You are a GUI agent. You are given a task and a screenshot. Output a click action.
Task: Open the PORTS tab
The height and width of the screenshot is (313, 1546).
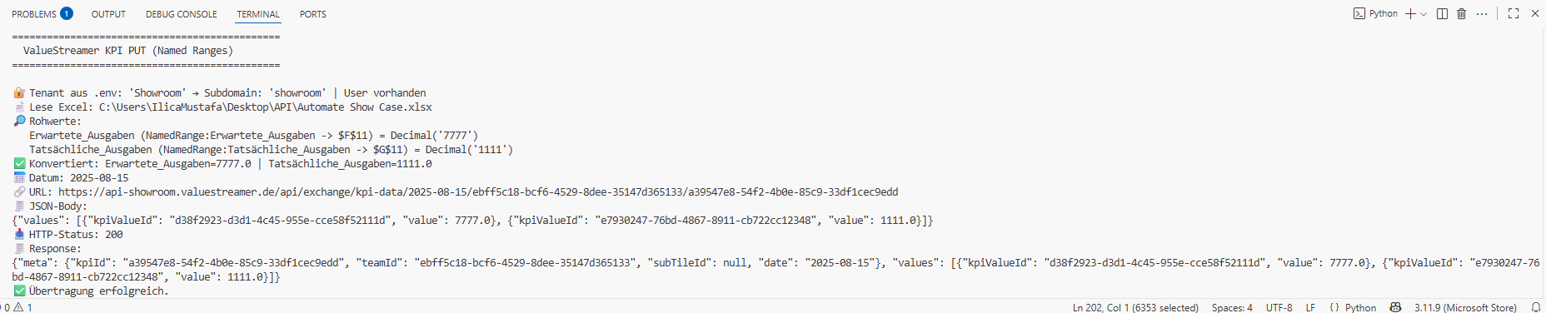(x=313, y=14)
